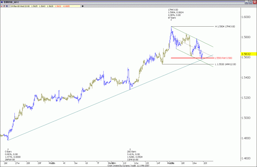Close the EURUSD chart window
The width and height of the screenshot is (257, 167).
(255, 2)
